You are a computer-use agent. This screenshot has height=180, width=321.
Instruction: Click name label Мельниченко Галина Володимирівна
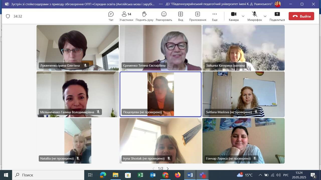[67, 112]
